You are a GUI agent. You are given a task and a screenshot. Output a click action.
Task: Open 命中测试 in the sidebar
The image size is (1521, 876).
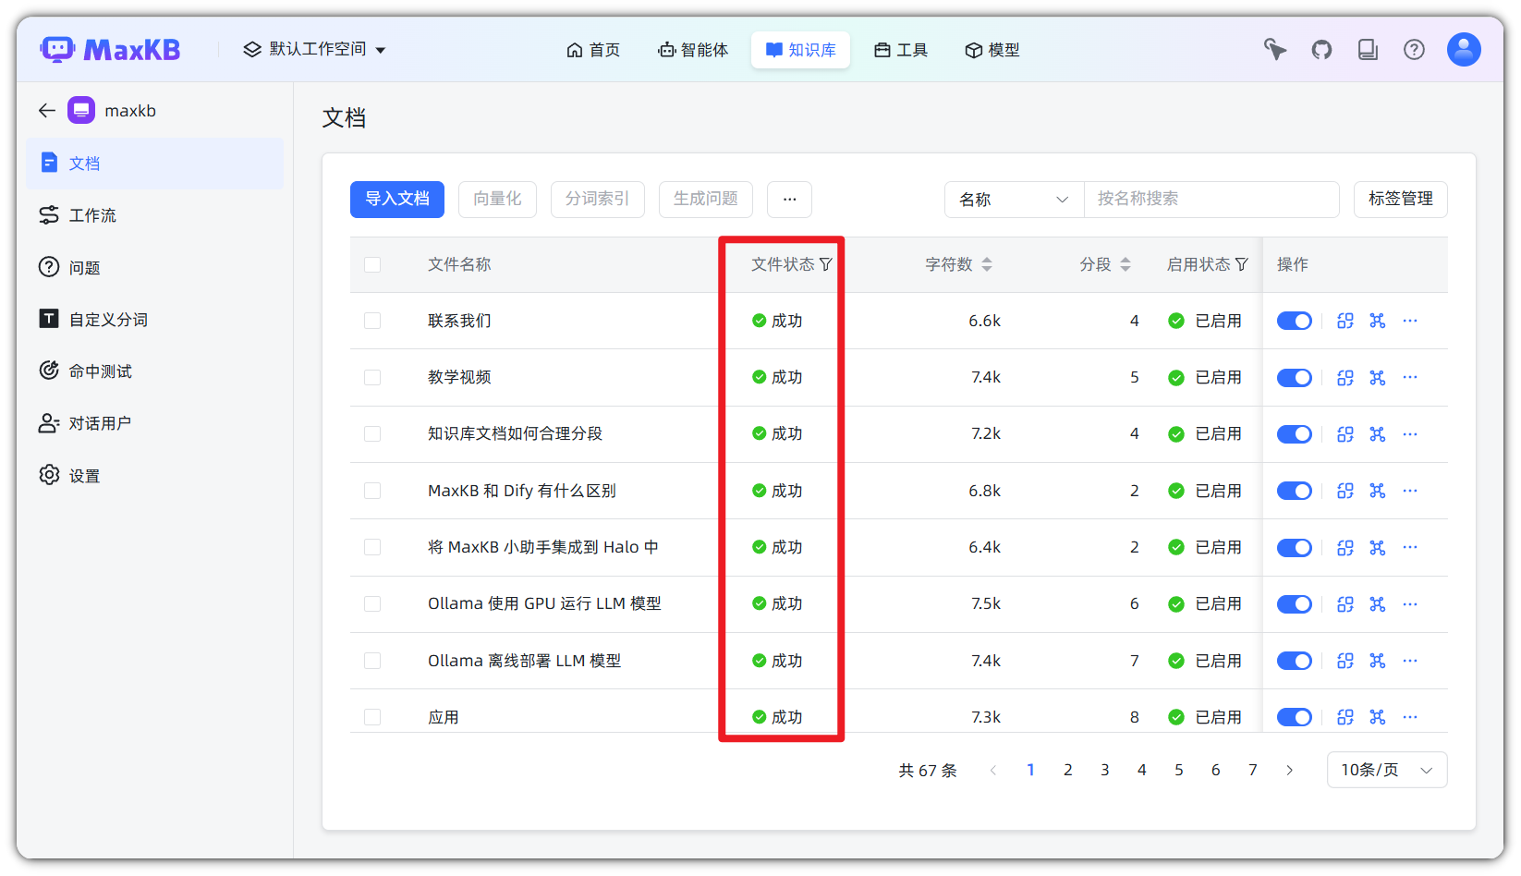[x=155, y=371]
